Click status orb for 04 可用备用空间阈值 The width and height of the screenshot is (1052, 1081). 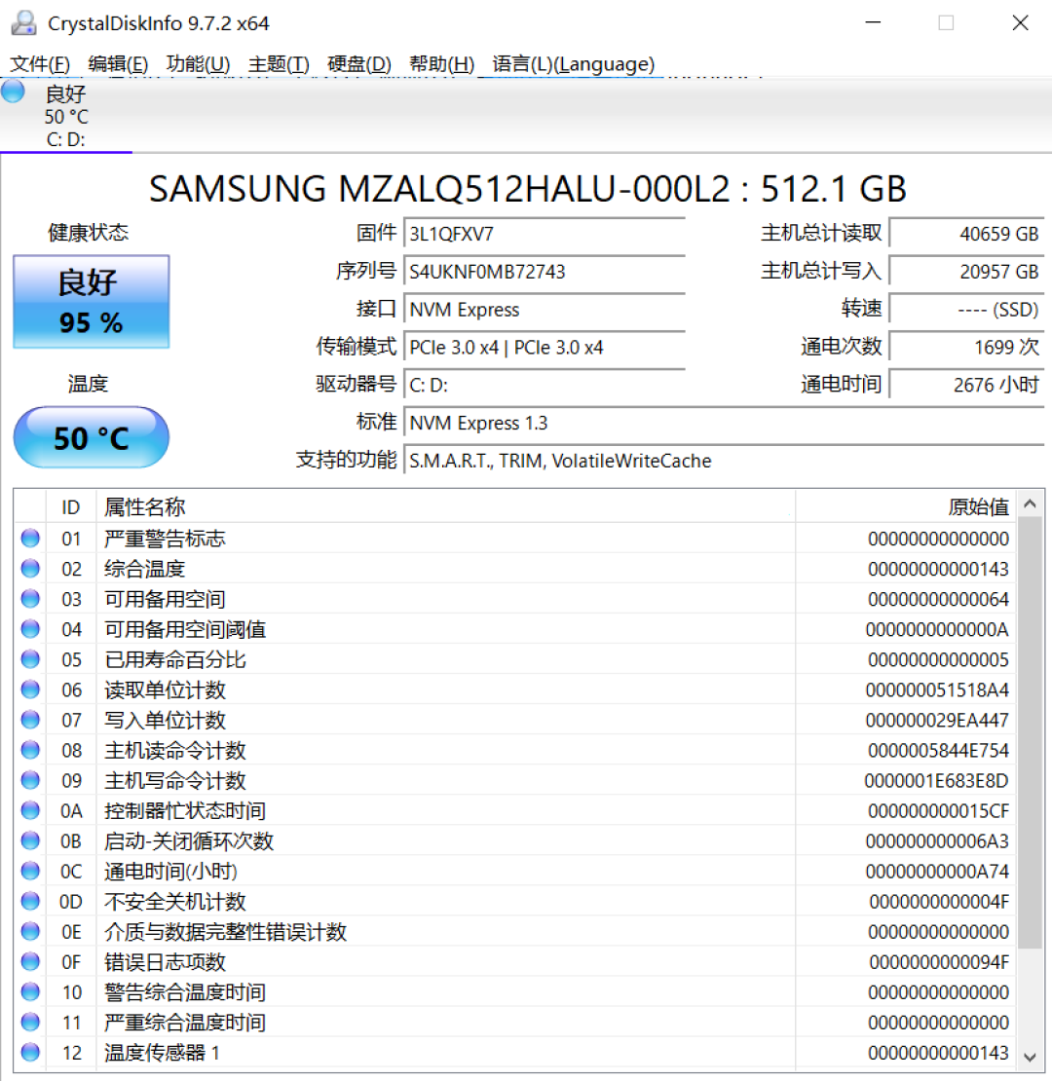click(x=30, y=629)
